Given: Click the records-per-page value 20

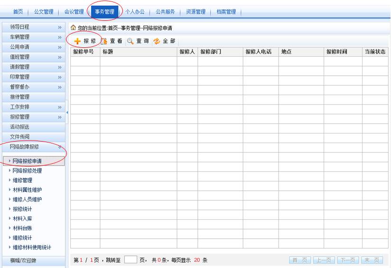Looking at the screenshot, I should coord(197,260).
